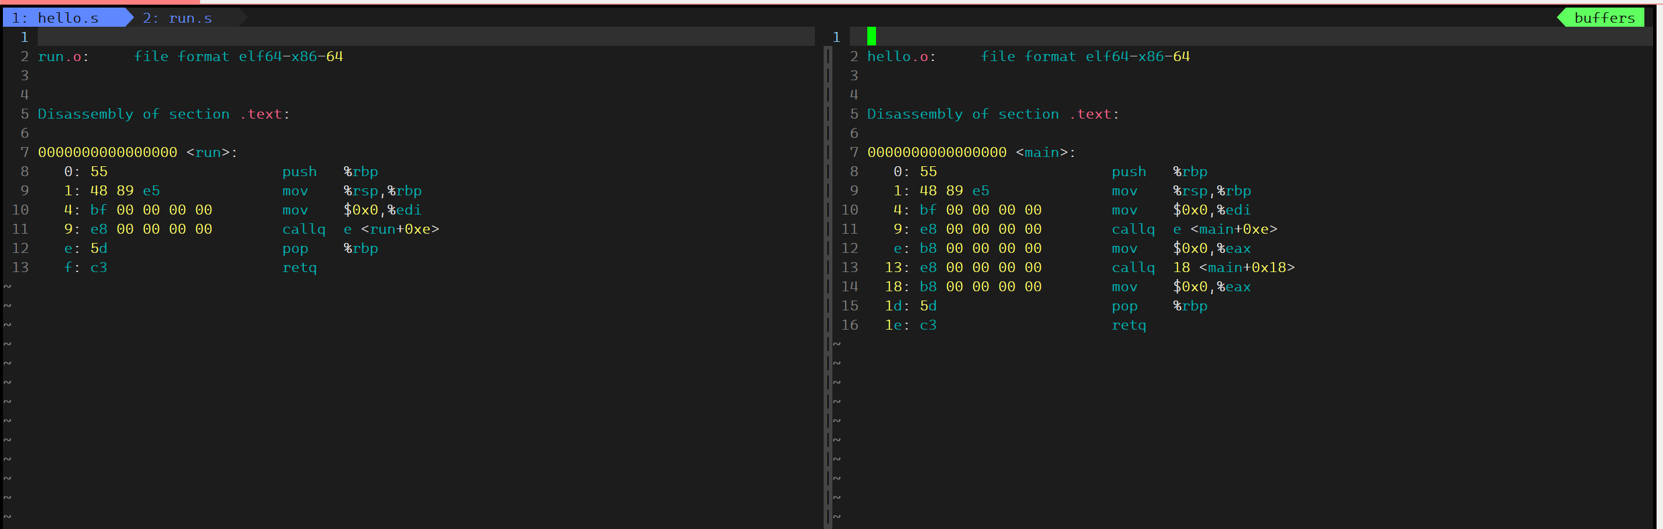Click byte 'c3' in left pane

(99, 268)
